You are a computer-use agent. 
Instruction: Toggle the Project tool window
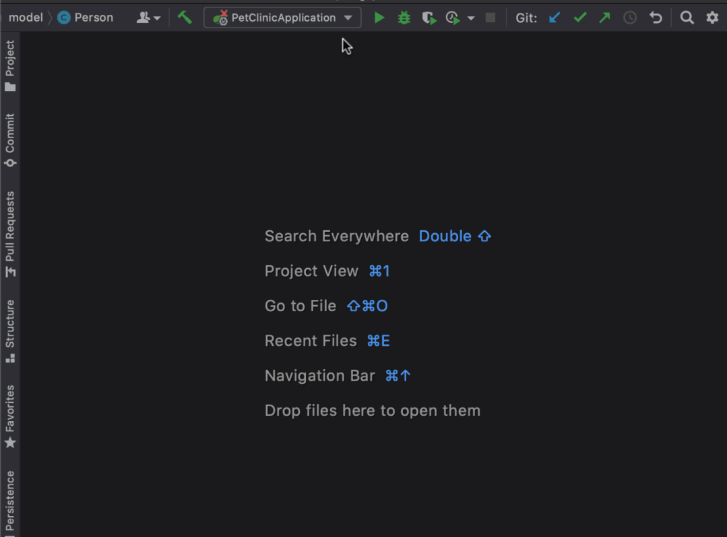(x=10, y=59)
